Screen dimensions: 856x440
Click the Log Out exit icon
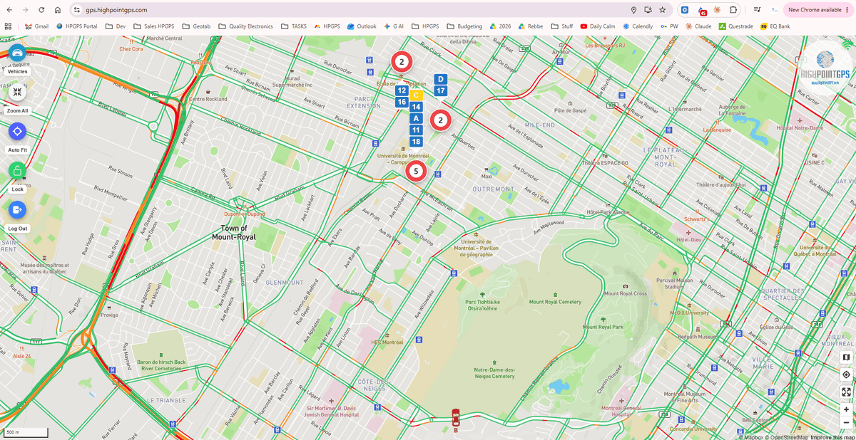pyautogui.click(x=17, y=209)
